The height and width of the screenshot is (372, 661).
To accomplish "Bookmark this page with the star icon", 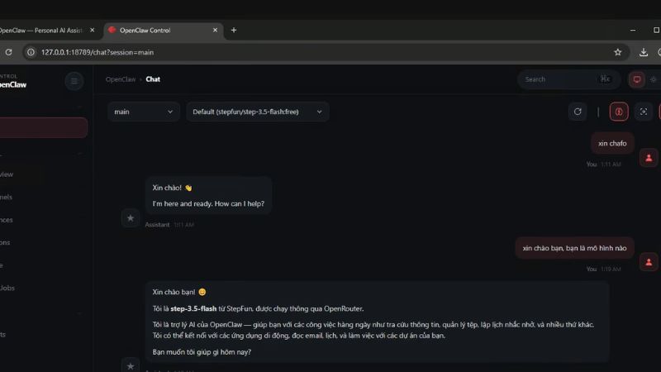I will 617,52.
